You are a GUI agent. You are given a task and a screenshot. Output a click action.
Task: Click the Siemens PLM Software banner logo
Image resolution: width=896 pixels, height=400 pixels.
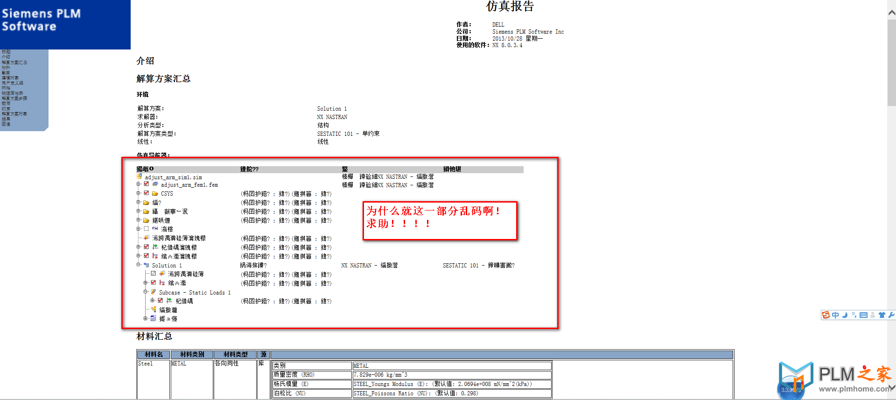click(65, 24)
